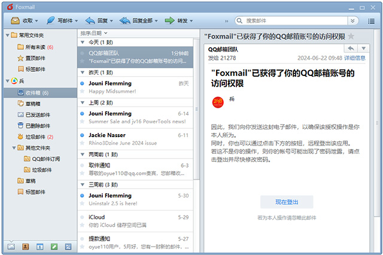Click reply arrow in message header
The height and width of the screenshot is (255, 383).
(351, 48)
